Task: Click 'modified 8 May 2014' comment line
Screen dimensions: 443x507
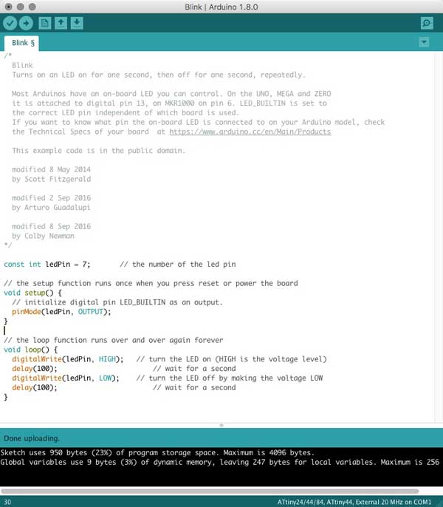Action: pyautogui.click(x=52, y=170)
